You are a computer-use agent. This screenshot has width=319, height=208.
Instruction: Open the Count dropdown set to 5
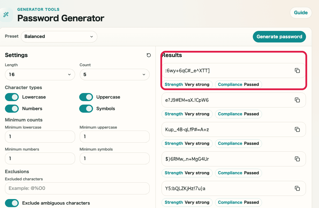114,75
